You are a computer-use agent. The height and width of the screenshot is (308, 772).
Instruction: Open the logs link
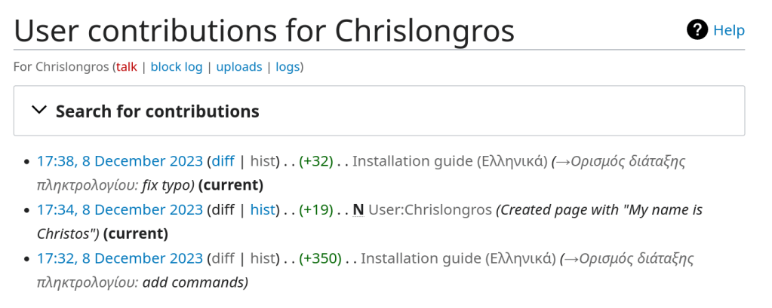click(x=288, y=67)
